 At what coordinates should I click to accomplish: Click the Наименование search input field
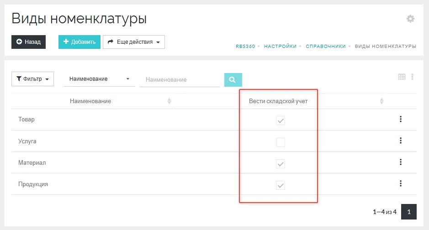[x=180, y=79]
